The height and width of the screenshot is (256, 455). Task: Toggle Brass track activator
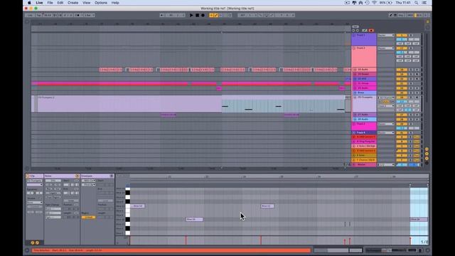click(402, 93)
